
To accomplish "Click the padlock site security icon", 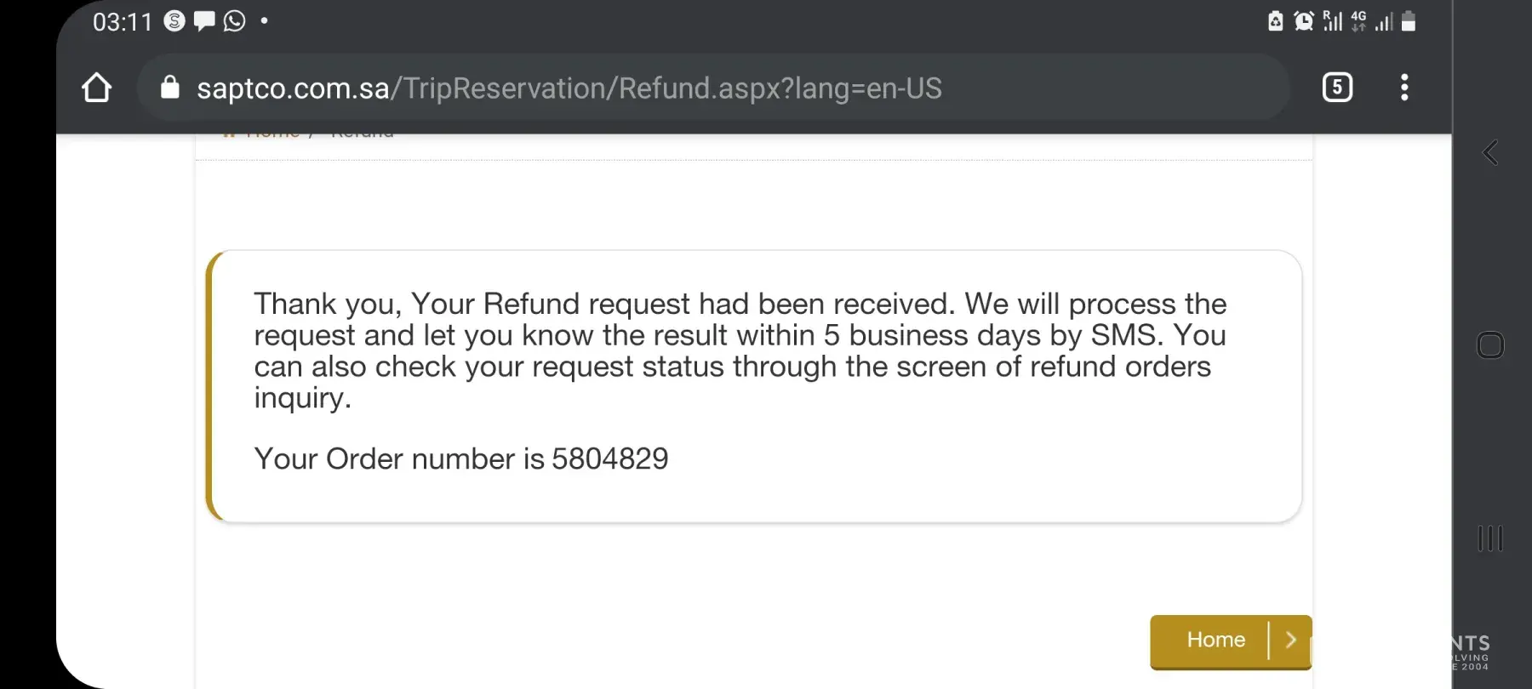I will (x=170, y=88).
